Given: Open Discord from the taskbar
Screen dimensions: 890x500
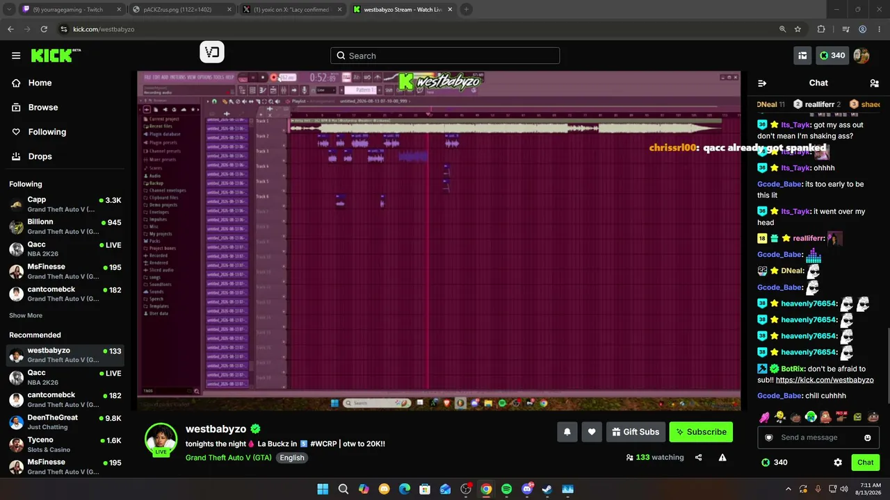Looking at the screenshot, I should pos(527,489).
